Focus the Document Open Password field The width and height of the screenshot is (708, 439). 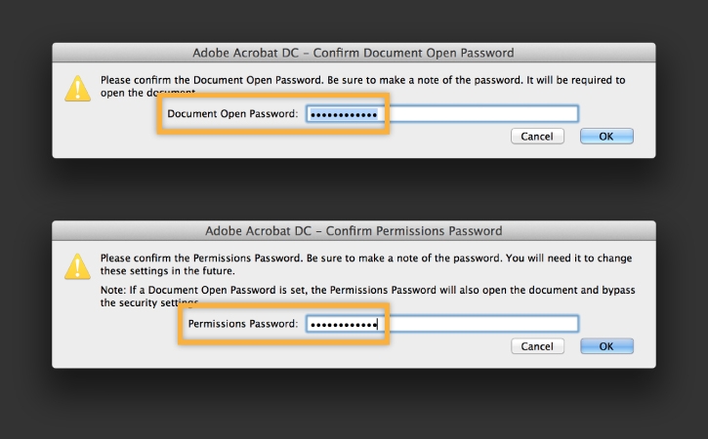tap(441, 114)
